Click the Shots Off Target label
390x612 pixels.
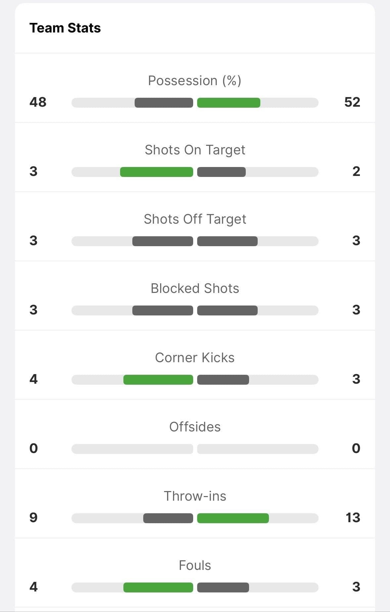point(195,219)
